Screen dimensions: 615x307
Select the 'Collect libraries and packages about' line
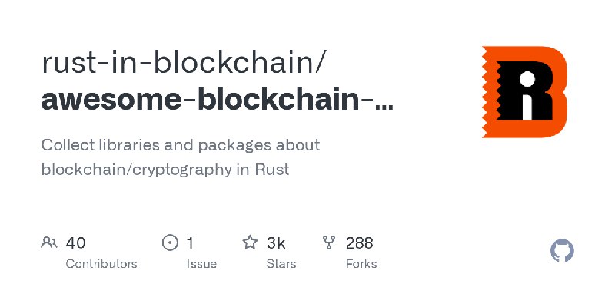click(x=180, y=145)
